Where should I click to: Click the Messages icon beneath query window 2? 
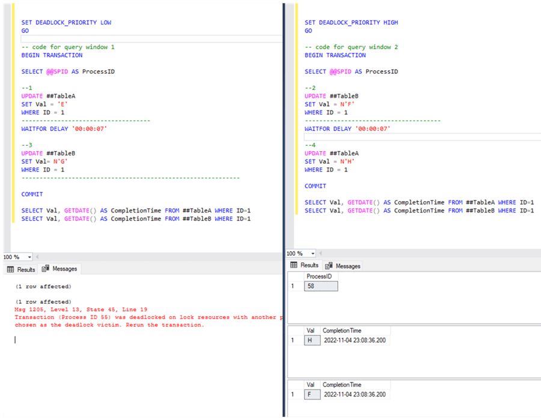(x=328, y=266)
